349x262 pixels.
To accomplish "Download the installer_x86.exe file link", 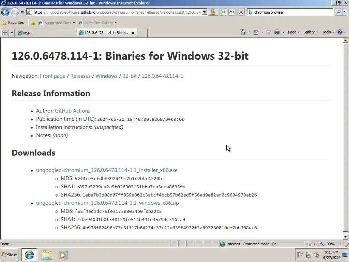I will pyautogui.click(x=107, y=170).
